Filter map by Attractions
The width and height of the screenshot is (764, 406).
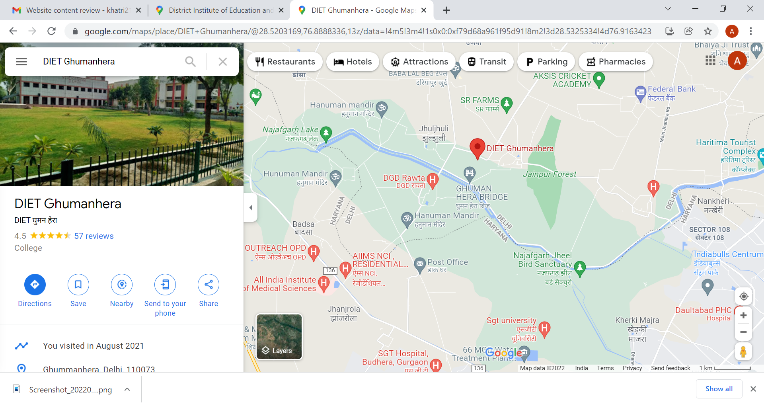point(419,62)
